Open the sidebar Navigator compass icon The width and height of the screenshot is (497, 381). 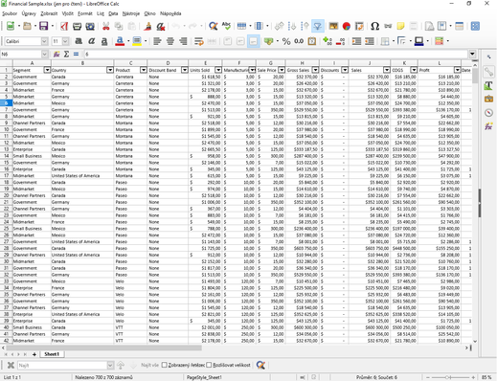pyautogui.click(x=488, y=113)
